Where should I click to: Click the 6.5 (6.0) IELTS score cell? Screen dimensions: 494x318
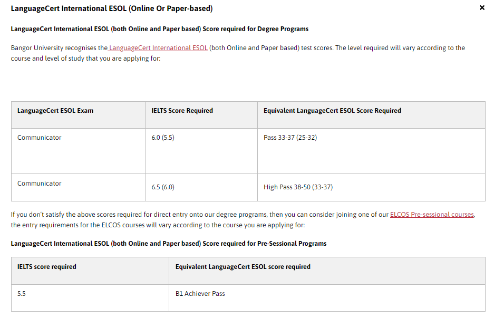point(201,187)
